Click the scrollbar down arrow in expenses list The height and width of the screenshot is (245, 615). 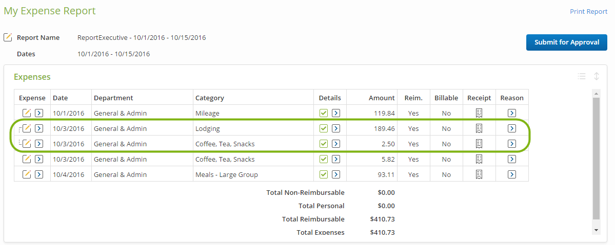(x=596, y=230)
